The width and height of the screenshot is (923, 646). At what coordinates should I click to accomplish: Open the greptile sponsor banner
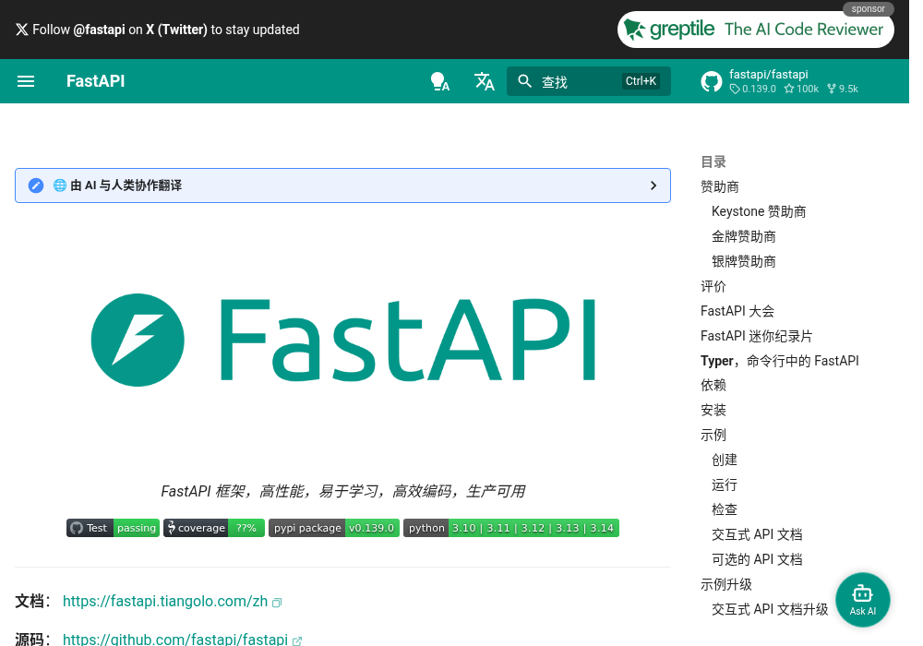click(x=756, y=30)
